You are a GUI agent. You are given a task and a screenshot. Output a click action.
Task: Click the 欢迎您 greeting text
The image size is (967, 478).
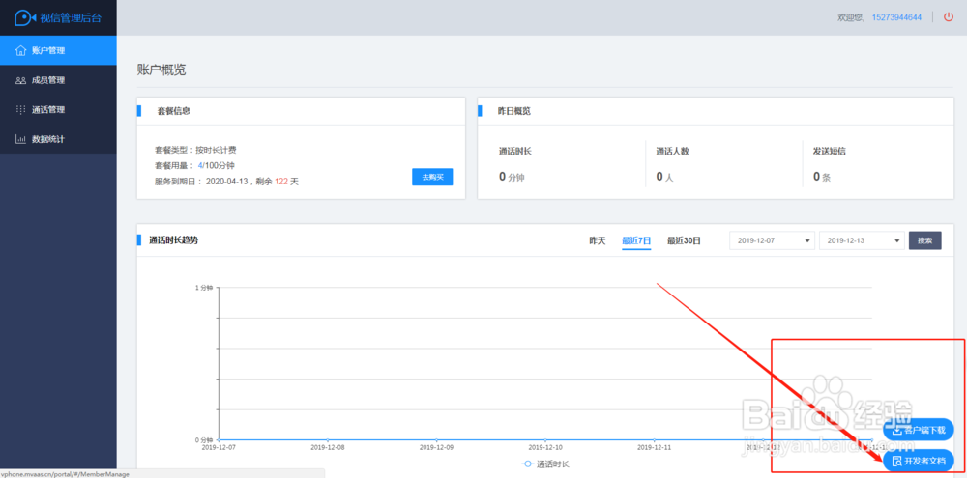pyautogui.click(x=852, y=17)
